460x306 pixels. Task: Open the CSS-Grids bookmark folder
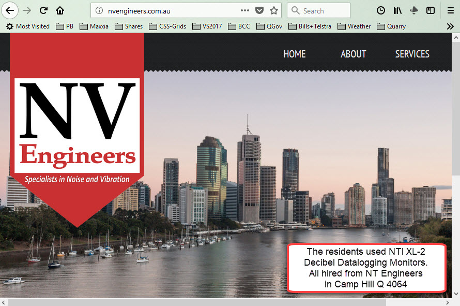(167, 26)
